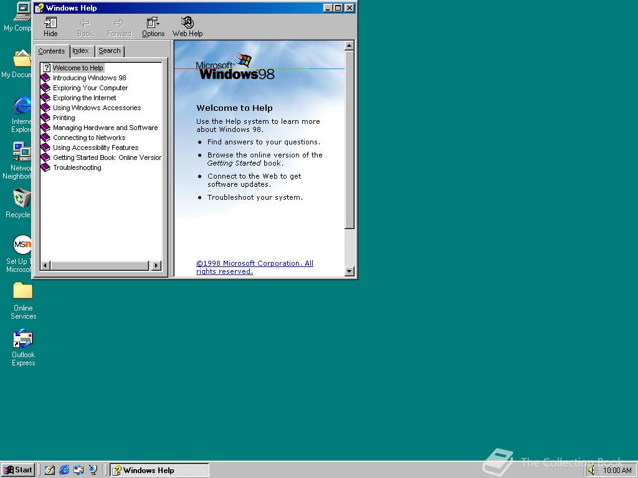Click book icon beside Troubleshooting
Viewport: 638px width, 478px height.
click(x=45, y=167)
